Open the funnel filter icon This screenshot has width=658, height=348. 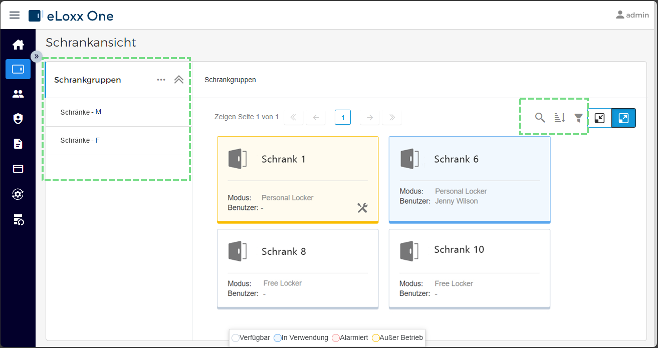(x=578, y=118)
